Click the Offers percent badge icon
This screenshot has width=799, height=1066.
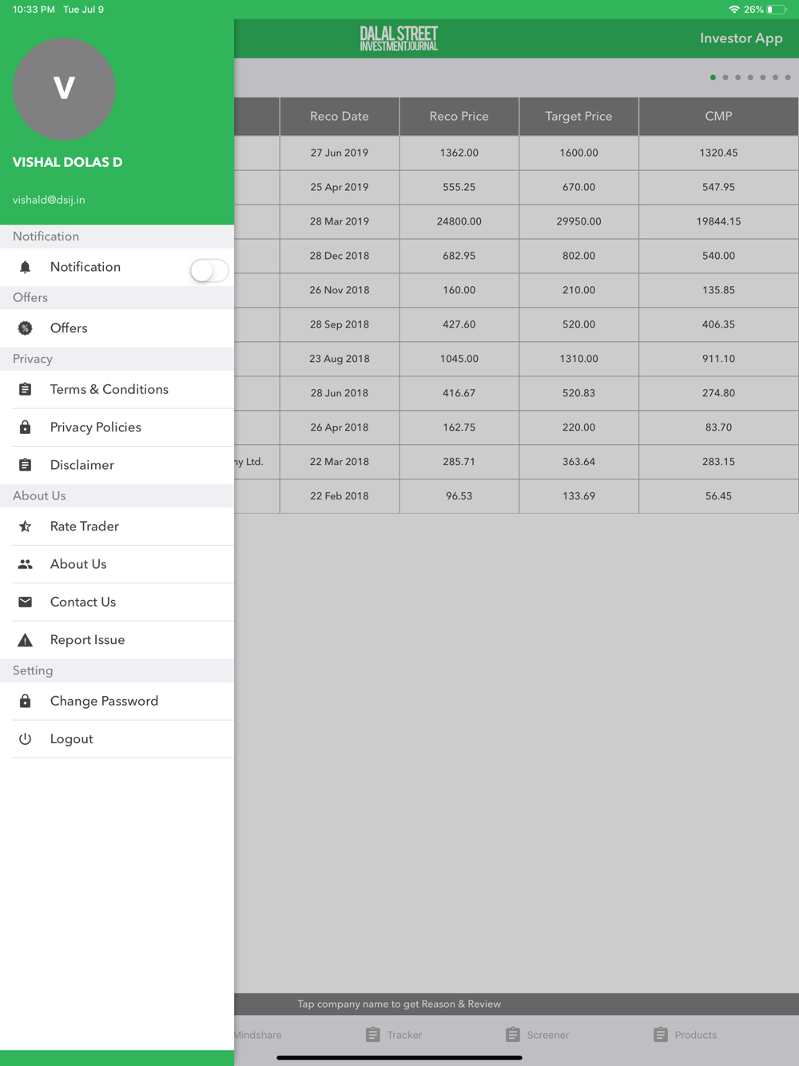(26, 328)
